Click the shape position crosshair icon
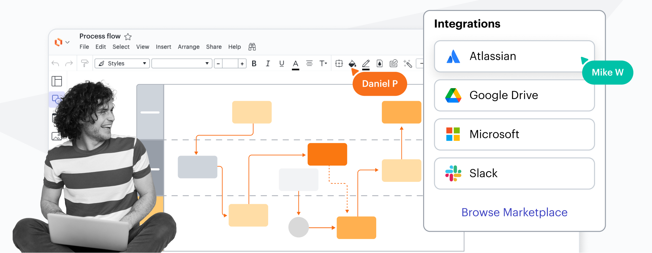This screenshot has height=253, width=652. coord(339,63)
